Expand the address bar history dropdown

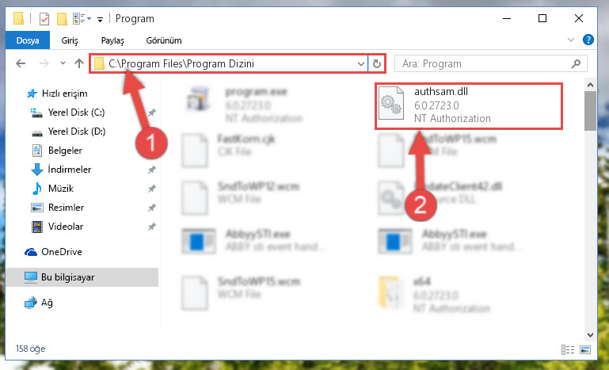(x=361, y=63)
